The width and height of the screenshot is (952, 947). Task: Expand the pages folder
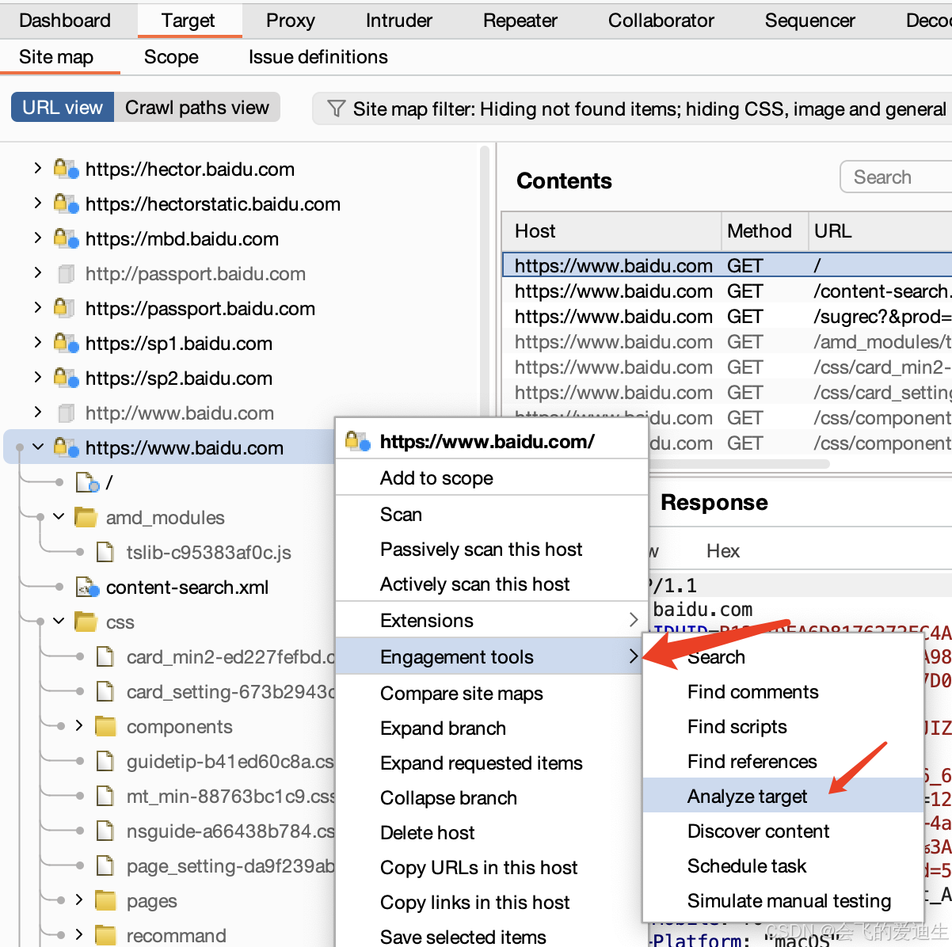[78, 899]
